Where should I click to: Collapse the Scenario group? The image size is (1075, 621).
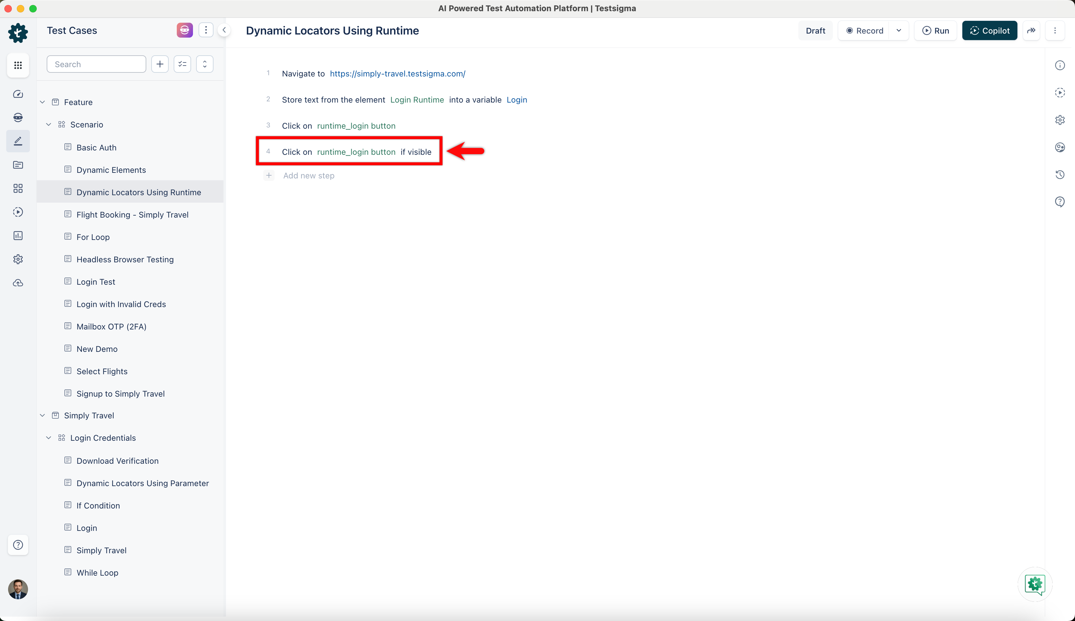click(49, 125)
